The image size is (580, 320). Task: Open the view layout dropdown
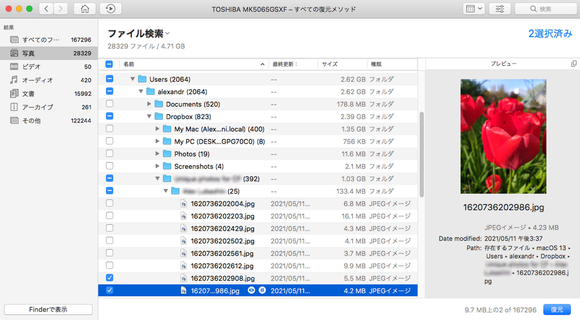click(474, 9)
